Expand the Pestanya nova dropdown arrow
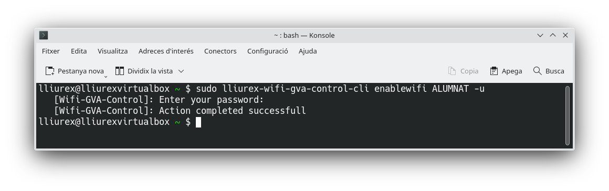 pyautogui.click(x=106, y=77)
